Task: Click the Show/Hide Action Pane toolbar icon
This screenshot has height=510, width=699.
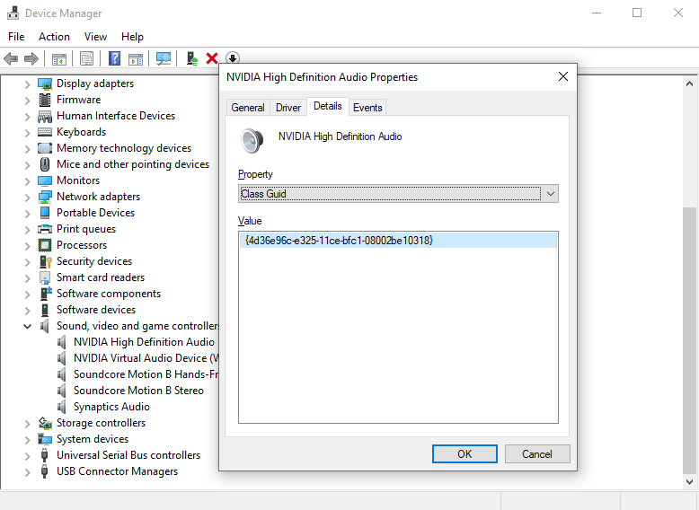Action: [136, 58]
